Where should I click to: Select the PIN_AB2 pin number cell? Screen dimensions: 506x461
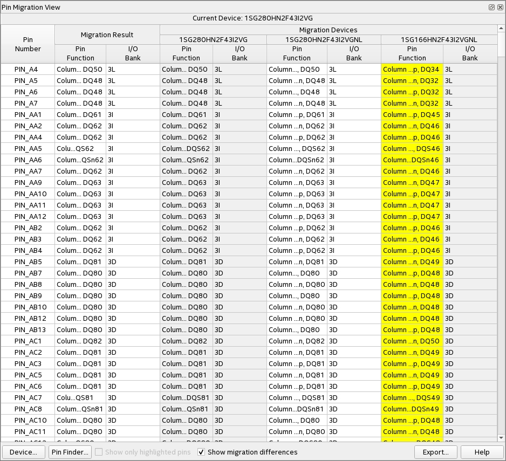coord(28,228)
